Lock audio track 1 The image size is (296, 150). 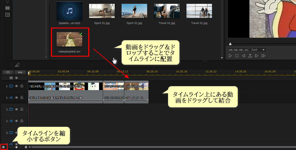point(22,98)
